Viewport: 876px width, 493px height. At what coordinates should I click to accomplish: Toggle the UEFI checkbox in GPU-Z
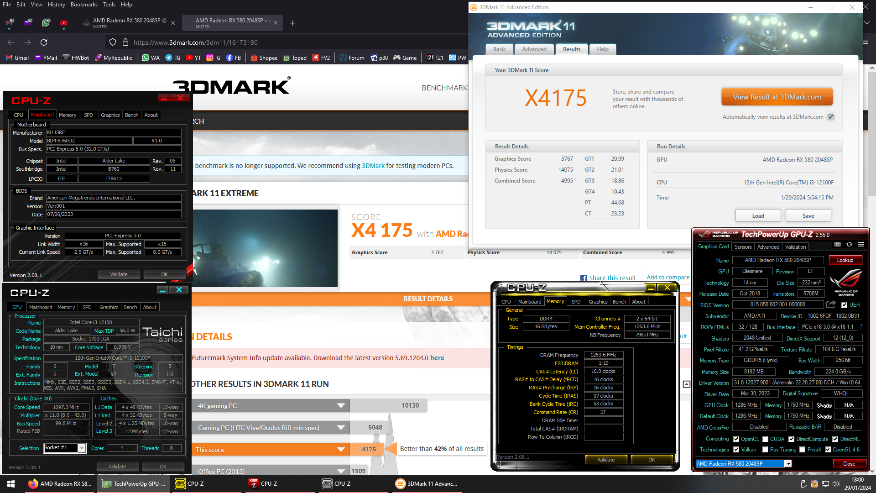click(x=844, y=305)
